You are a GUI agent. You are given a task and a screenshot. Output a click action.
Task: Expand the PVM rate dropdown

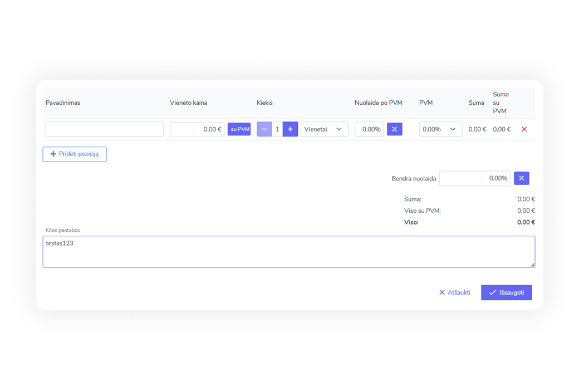(440, 129)
